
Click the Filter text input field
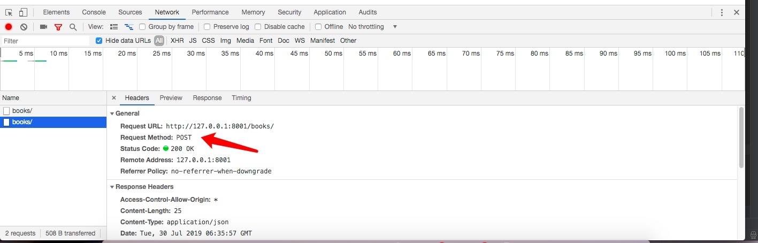click(x=45, y=41)
